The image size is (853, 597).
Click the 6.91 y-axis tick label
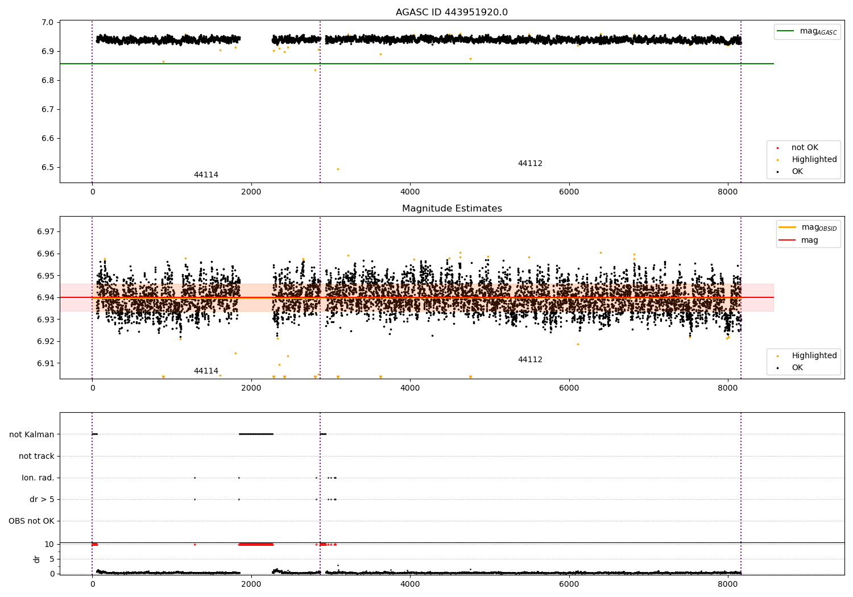pyautogui.click(x=45, y=363)
